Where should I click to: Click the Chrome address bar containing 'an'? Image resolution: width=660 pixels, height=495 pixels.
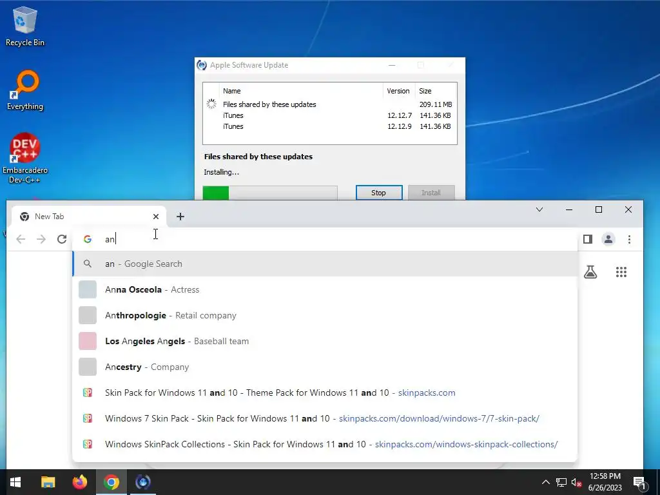324,239
